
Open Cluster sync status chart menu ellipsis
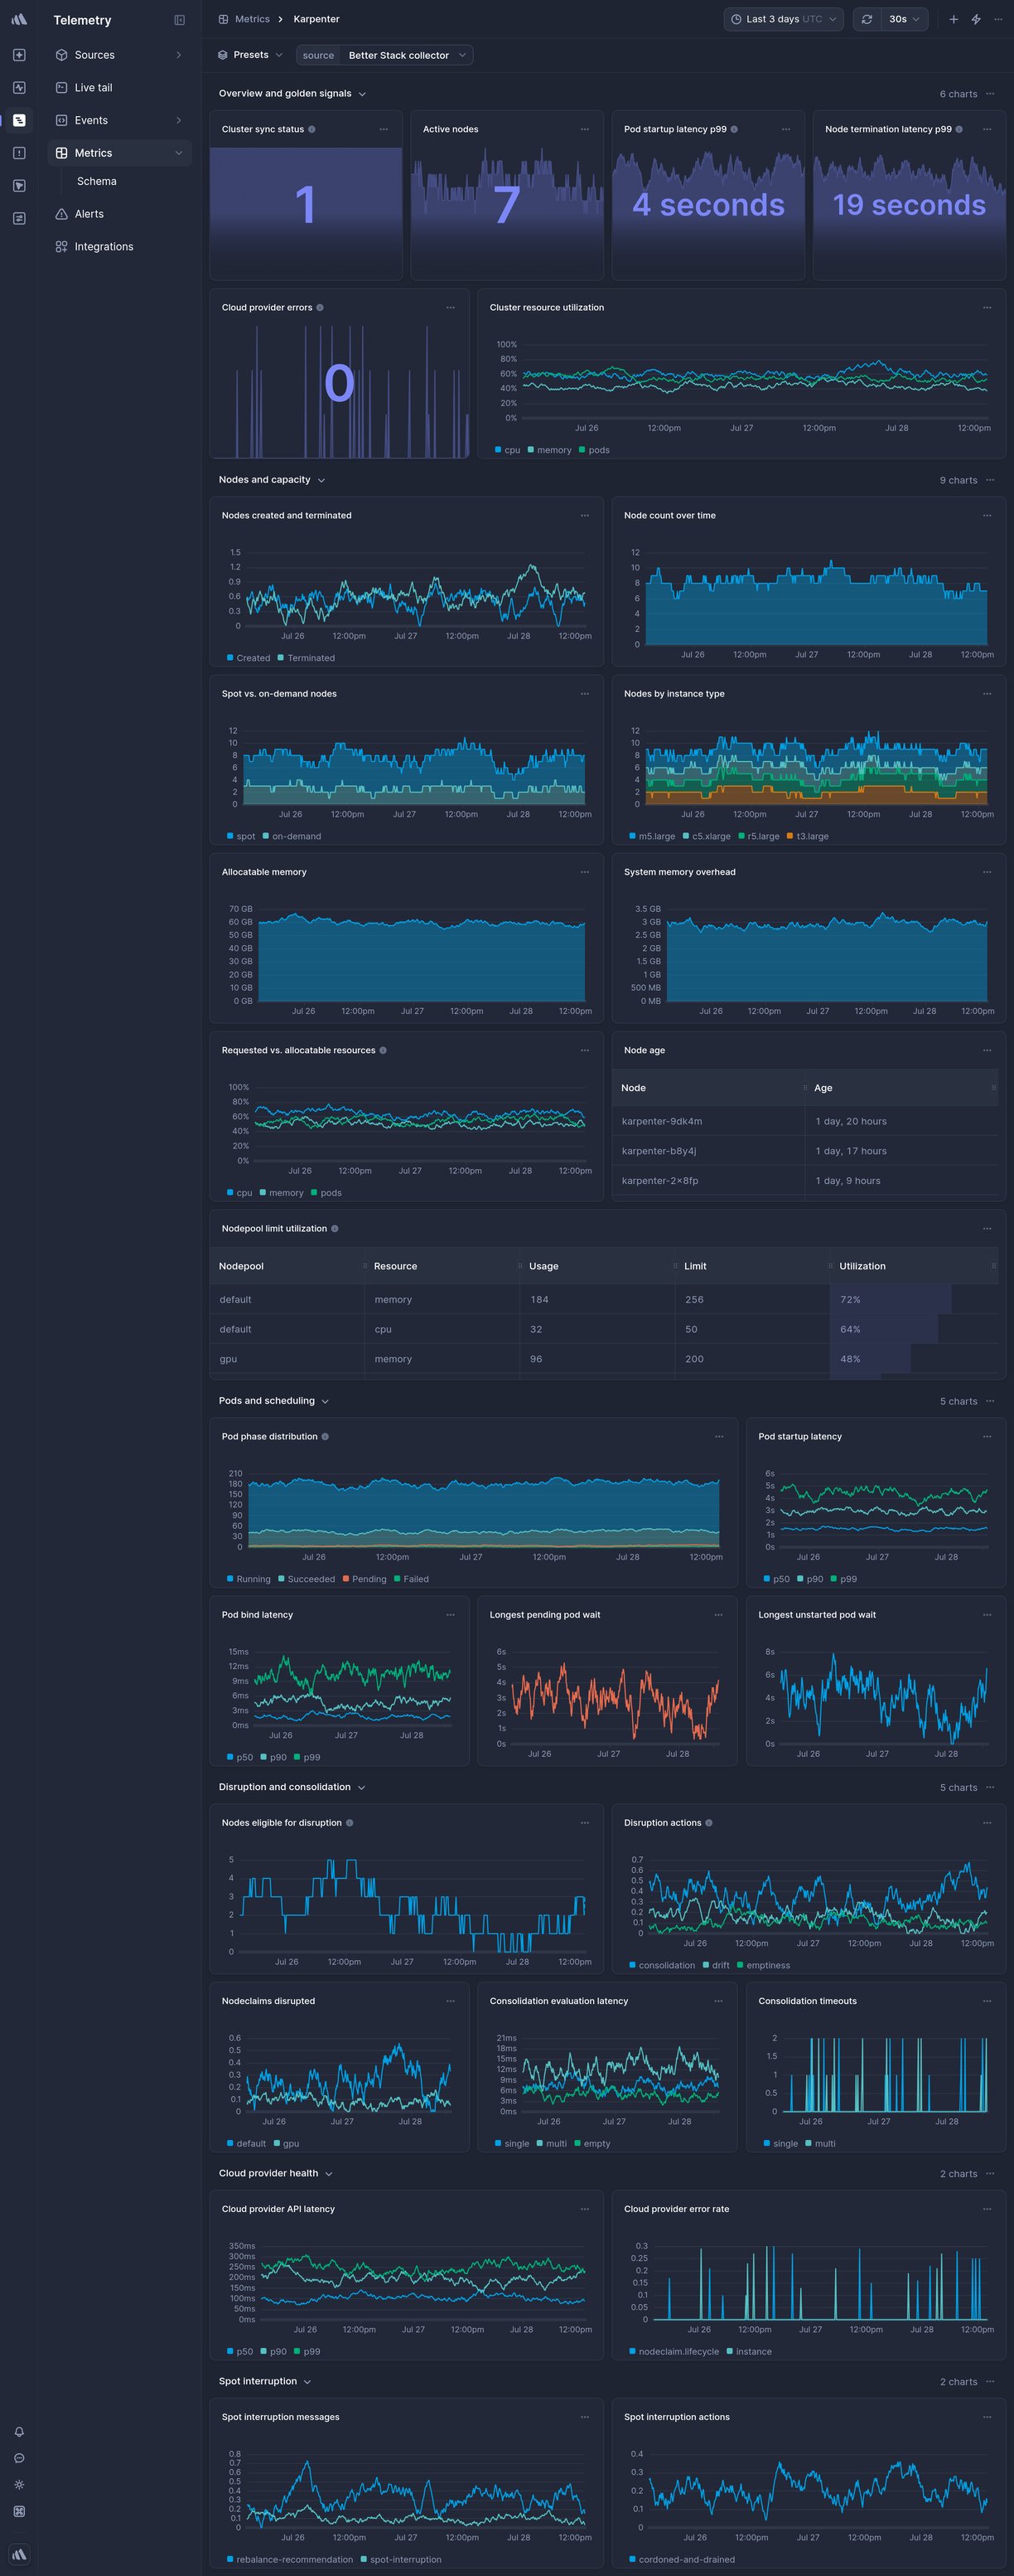pyautogui.click(x=384, y=129)
